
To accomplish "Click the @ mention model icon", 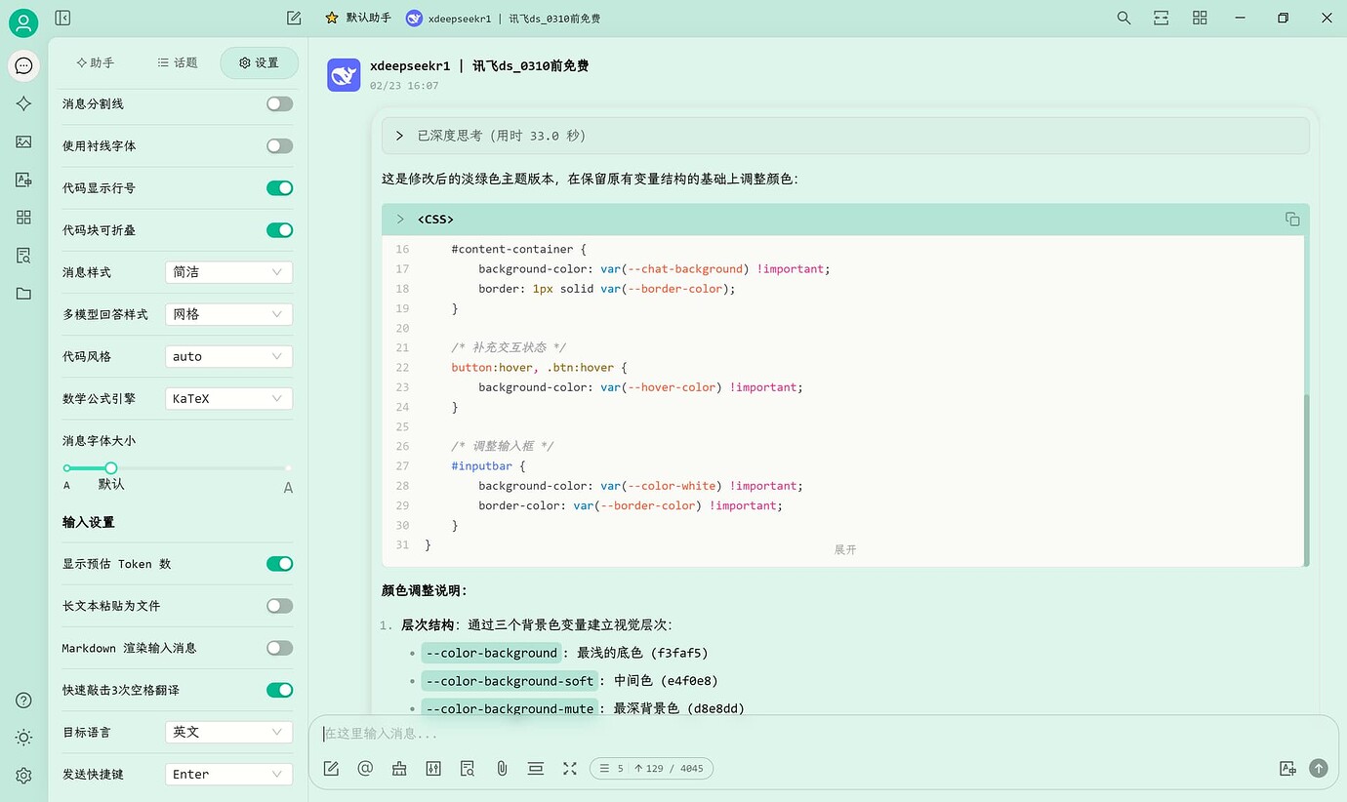I will click(x=365, y=769).
